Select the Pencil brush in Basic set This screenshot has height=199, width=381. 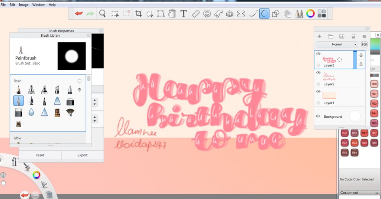[x=19, y=90]
